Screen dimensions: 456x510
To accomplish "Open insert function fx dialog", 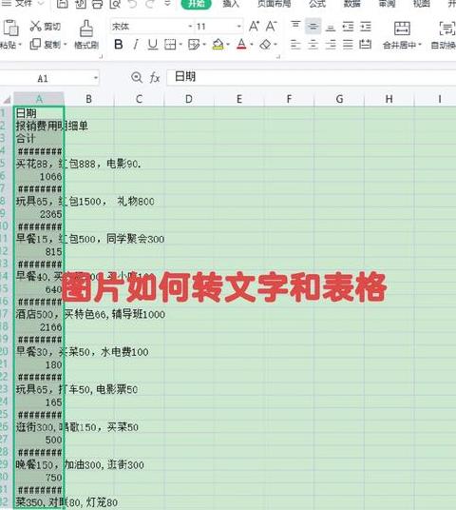I will pyautogui.click(x=155, y=78).
